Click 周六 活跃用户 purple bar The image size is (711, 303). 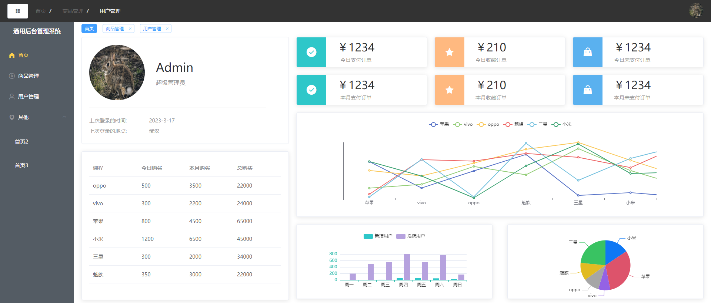(x=443, y=267)
